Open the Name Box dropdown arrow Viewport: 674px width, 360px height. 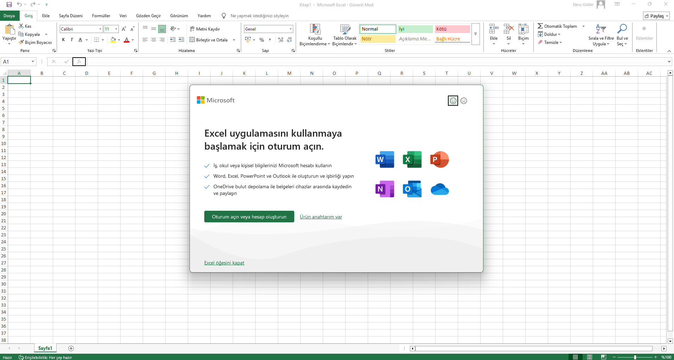coord(33,61)
